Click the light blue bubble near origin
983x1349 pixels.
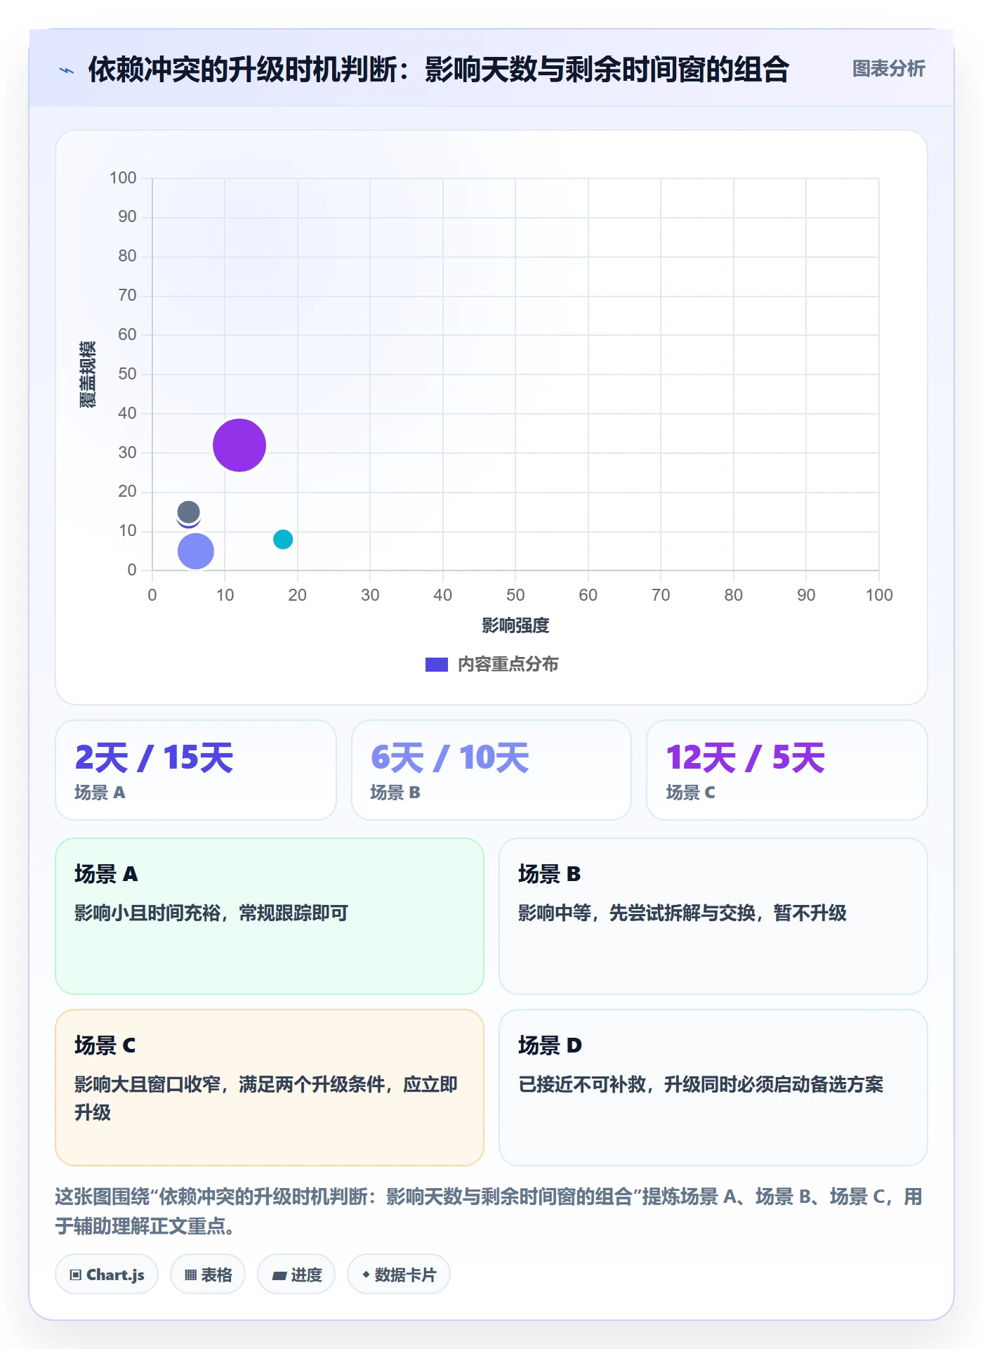[x=196, y=551]
